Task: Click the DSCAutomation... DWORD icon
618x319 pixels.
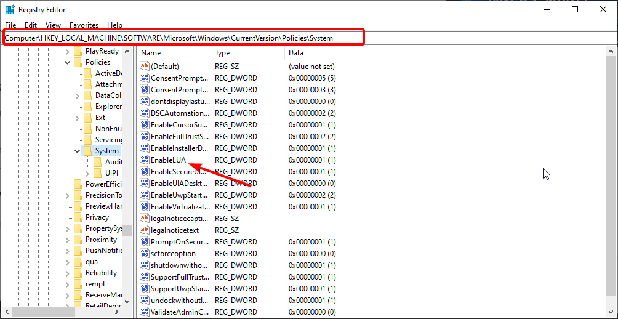Action: [x=145, y=113]
